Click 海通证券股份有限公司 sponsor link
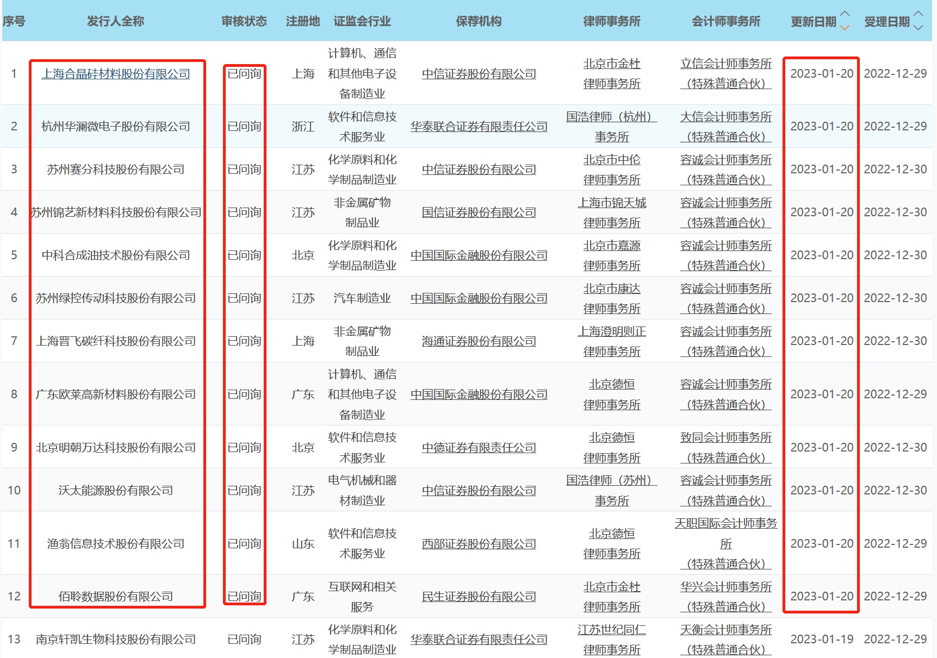 tap(479, 341)
